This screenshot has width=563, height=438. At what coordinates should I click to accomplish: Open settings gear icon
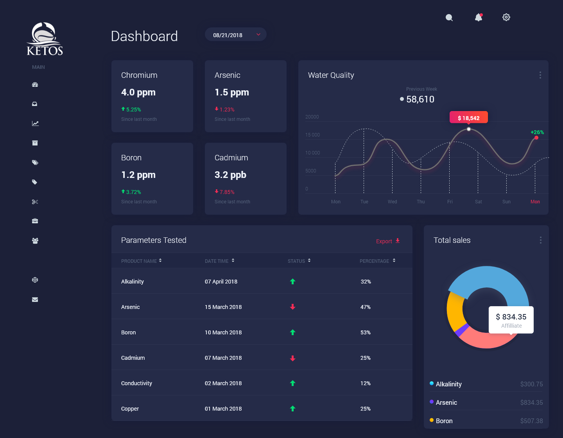click(x=506, y=17)
